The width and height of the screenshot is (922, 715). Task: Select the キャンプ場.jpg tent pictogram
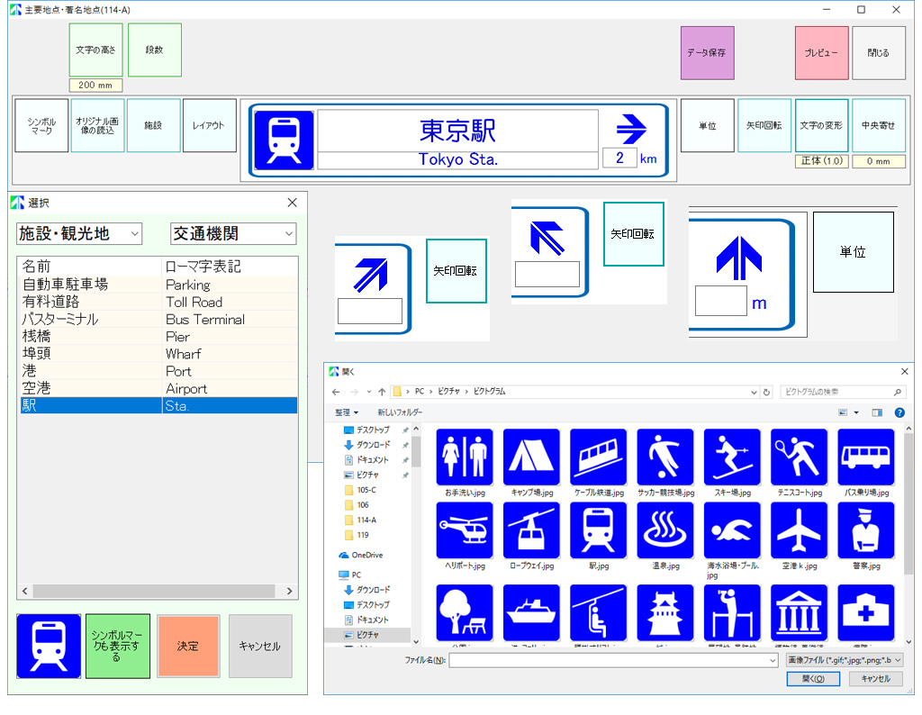[531, 457]
